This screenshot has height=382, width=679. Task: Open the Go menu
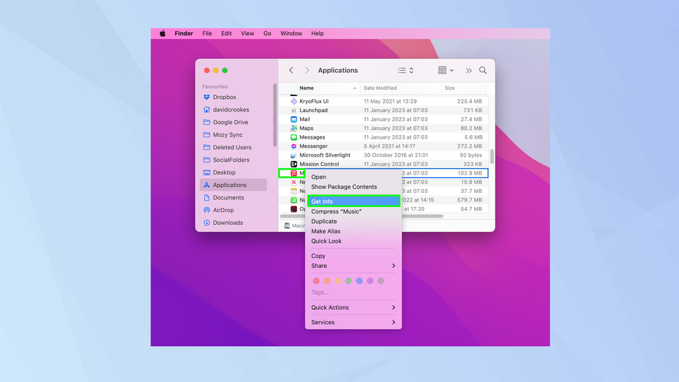point(267,33)
